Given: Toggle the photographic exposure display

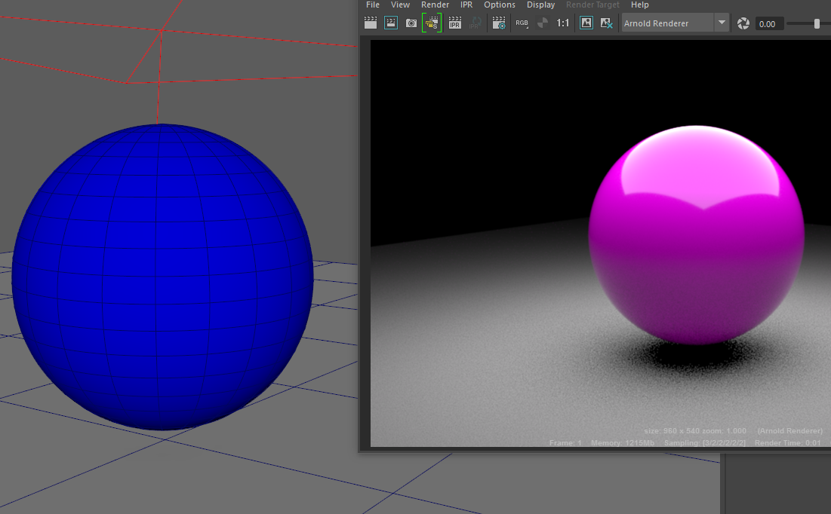Looking at the screenshot, I should tap(743, 23).
